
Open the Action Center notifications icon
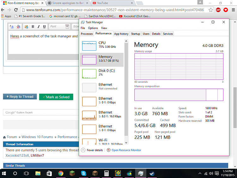[x=216, y=174]
